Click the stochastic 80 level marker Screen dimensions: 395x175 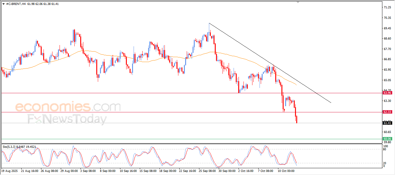(x=385, y=149)
